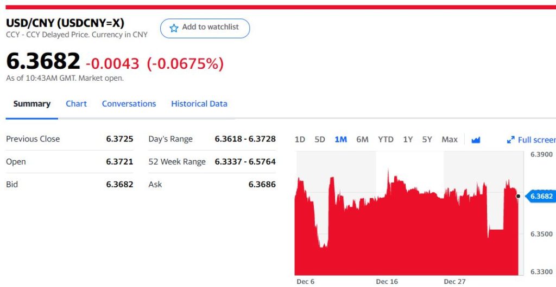Click the Full screen expand arrows icon
This screenshot has width=556, height=287.
[510, 140]
